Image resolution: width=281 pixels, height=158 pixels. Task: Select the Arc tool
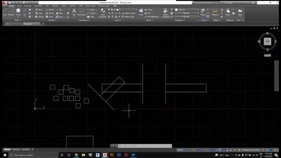[25, 12]
